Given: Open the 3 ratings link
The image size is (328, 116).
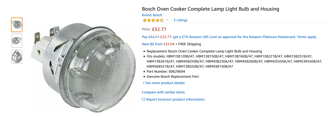Looking at the screenshot, I should point(180,20).
